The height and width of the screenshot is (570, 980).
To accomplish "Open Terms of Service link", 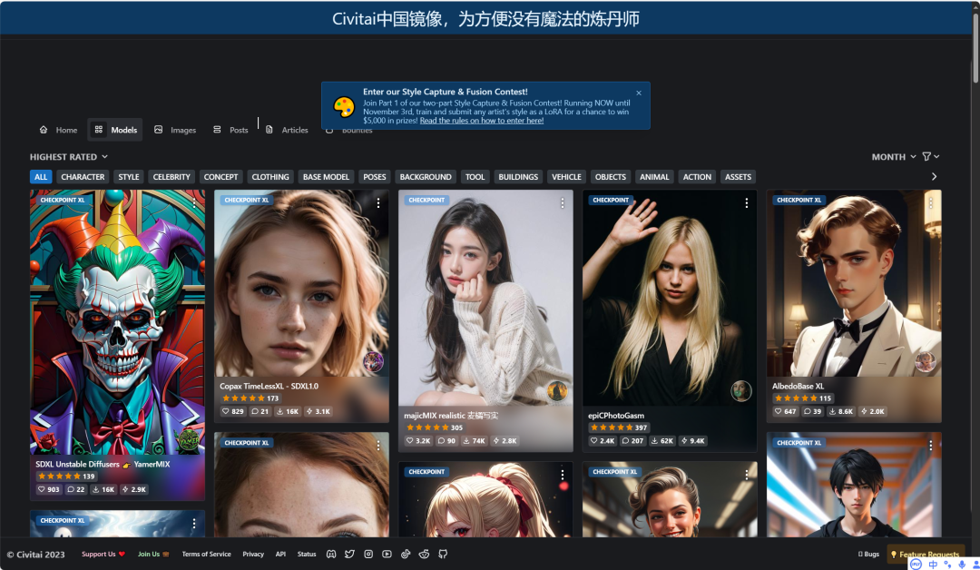I will [x=206, y=554].
